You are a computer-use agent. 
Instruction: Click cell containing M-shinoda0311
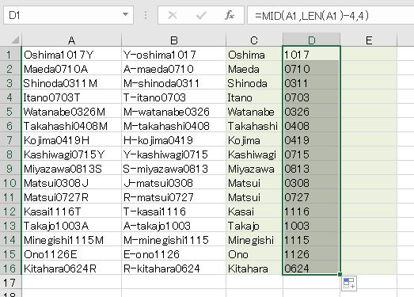173,83
